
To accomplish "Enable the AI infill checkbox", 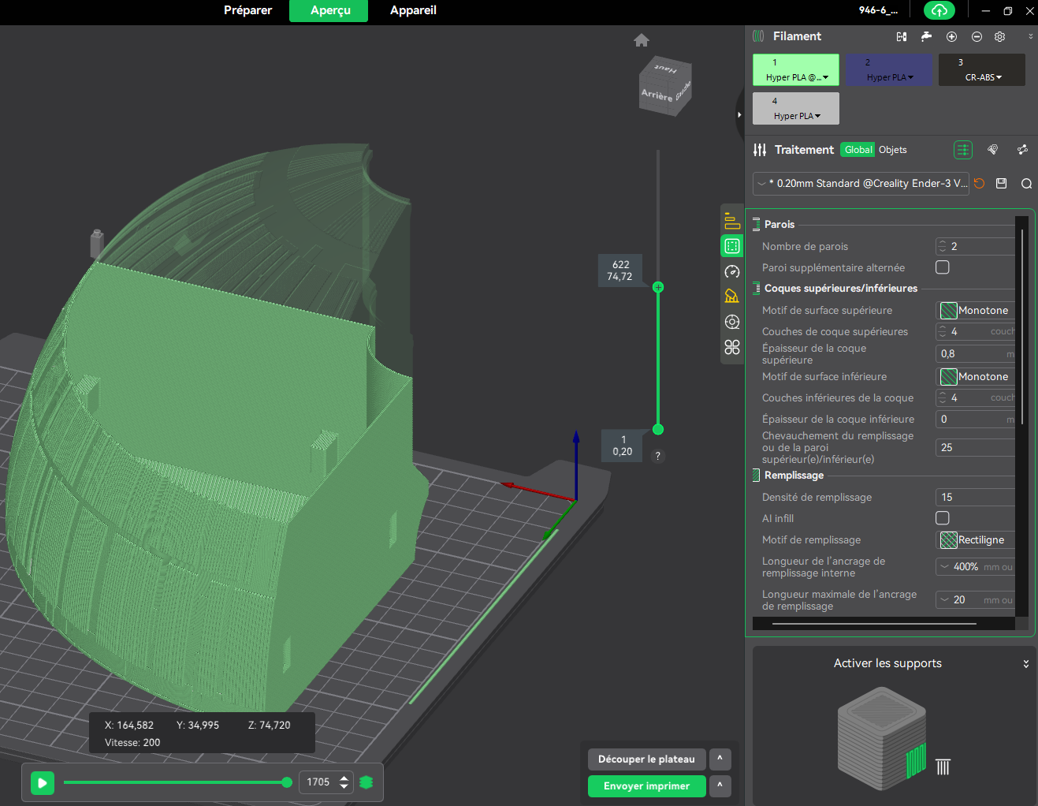I will click(x=943, y=518).
